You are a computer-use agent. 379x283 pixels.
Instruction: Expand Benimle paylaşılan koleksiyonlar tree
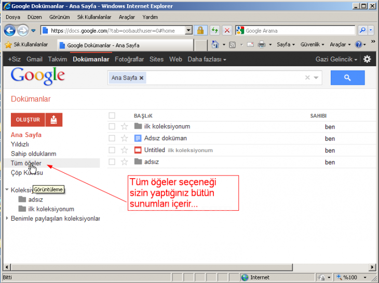[x=7, y=218]
